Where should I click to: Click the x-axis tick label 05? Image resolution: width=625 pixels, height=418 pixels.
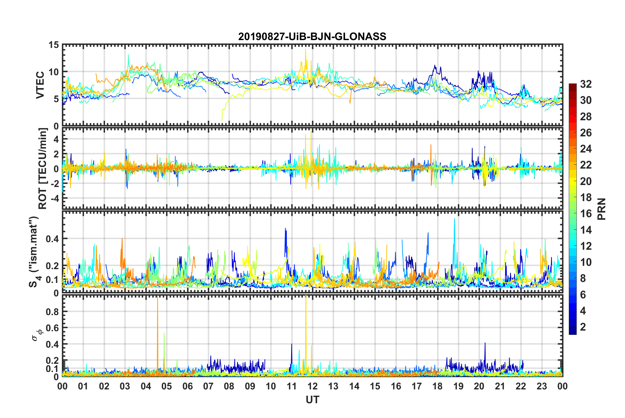[167, 386]
